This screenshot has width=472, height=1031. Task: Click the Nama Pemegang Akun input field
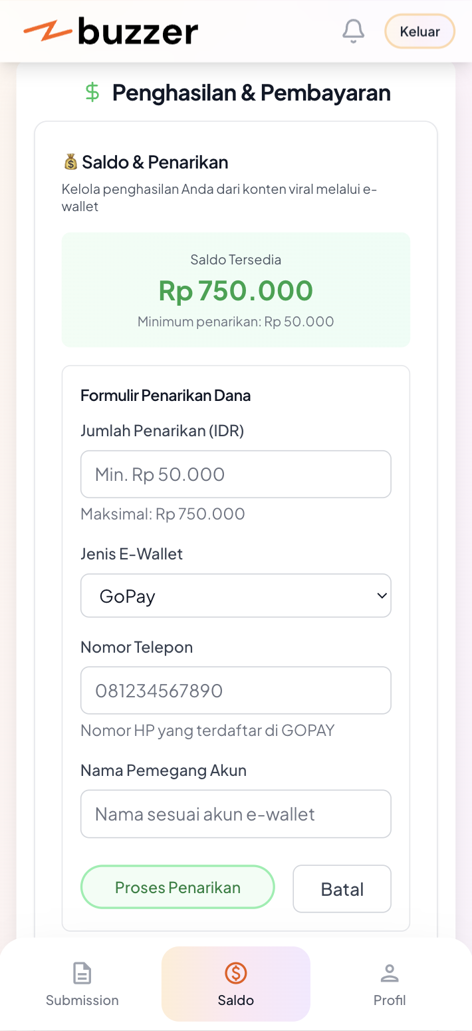235,813
